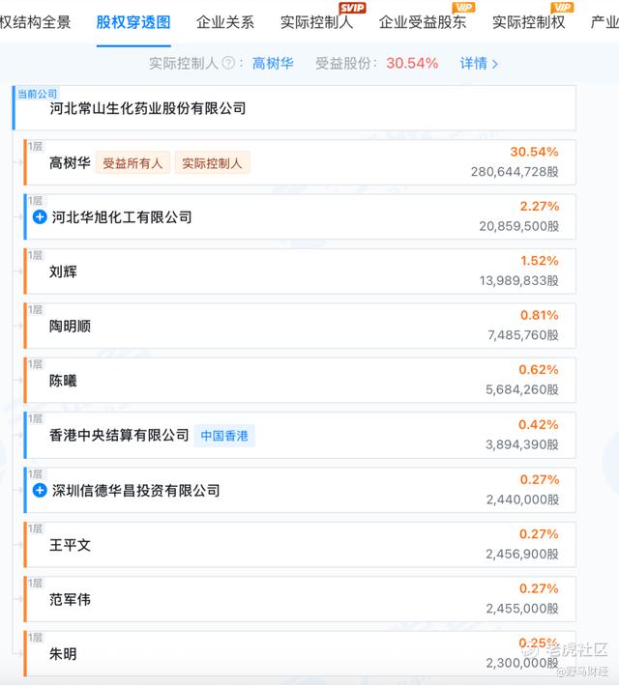
Task: Click the 中国香港 region tag
Action: pos(224,436)
